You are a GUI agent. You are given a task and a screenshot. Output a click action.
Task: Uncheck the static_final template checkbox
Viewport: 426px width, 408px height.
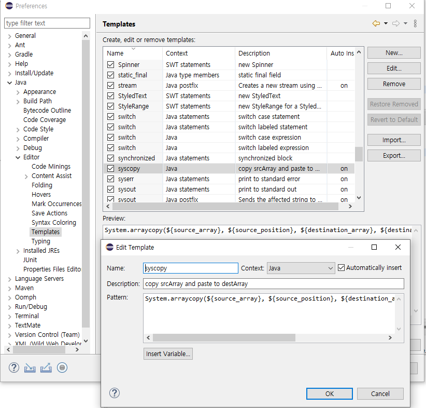click(x=110, y=75)
